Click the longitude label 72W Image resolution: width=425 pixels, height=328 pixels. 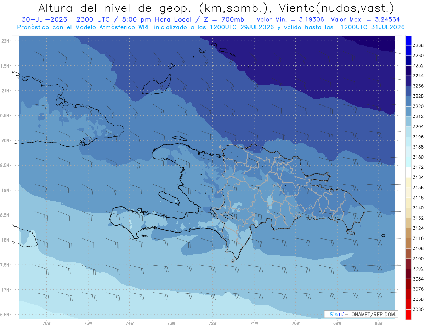tap(212, 323)
